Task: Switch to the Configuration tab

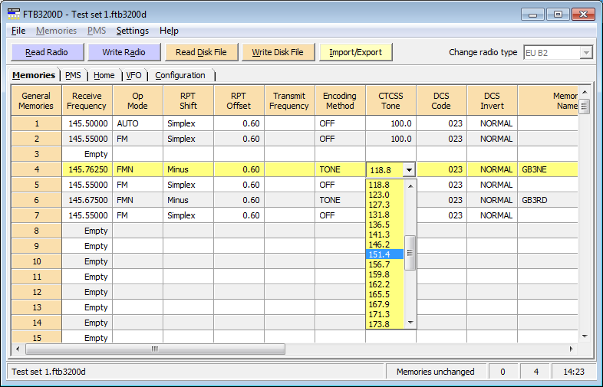Action: coord(180,75)
